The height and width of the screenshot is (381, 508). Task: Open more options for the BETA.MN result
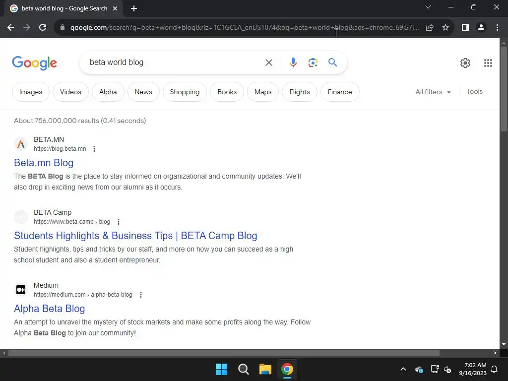point(94,149)
